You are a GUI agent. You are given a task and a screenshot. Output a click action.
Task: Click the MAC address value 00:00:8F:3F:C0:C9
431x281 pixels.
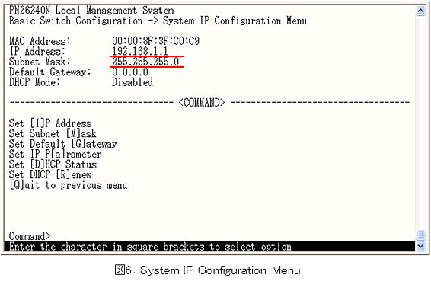tap(155, 41)
